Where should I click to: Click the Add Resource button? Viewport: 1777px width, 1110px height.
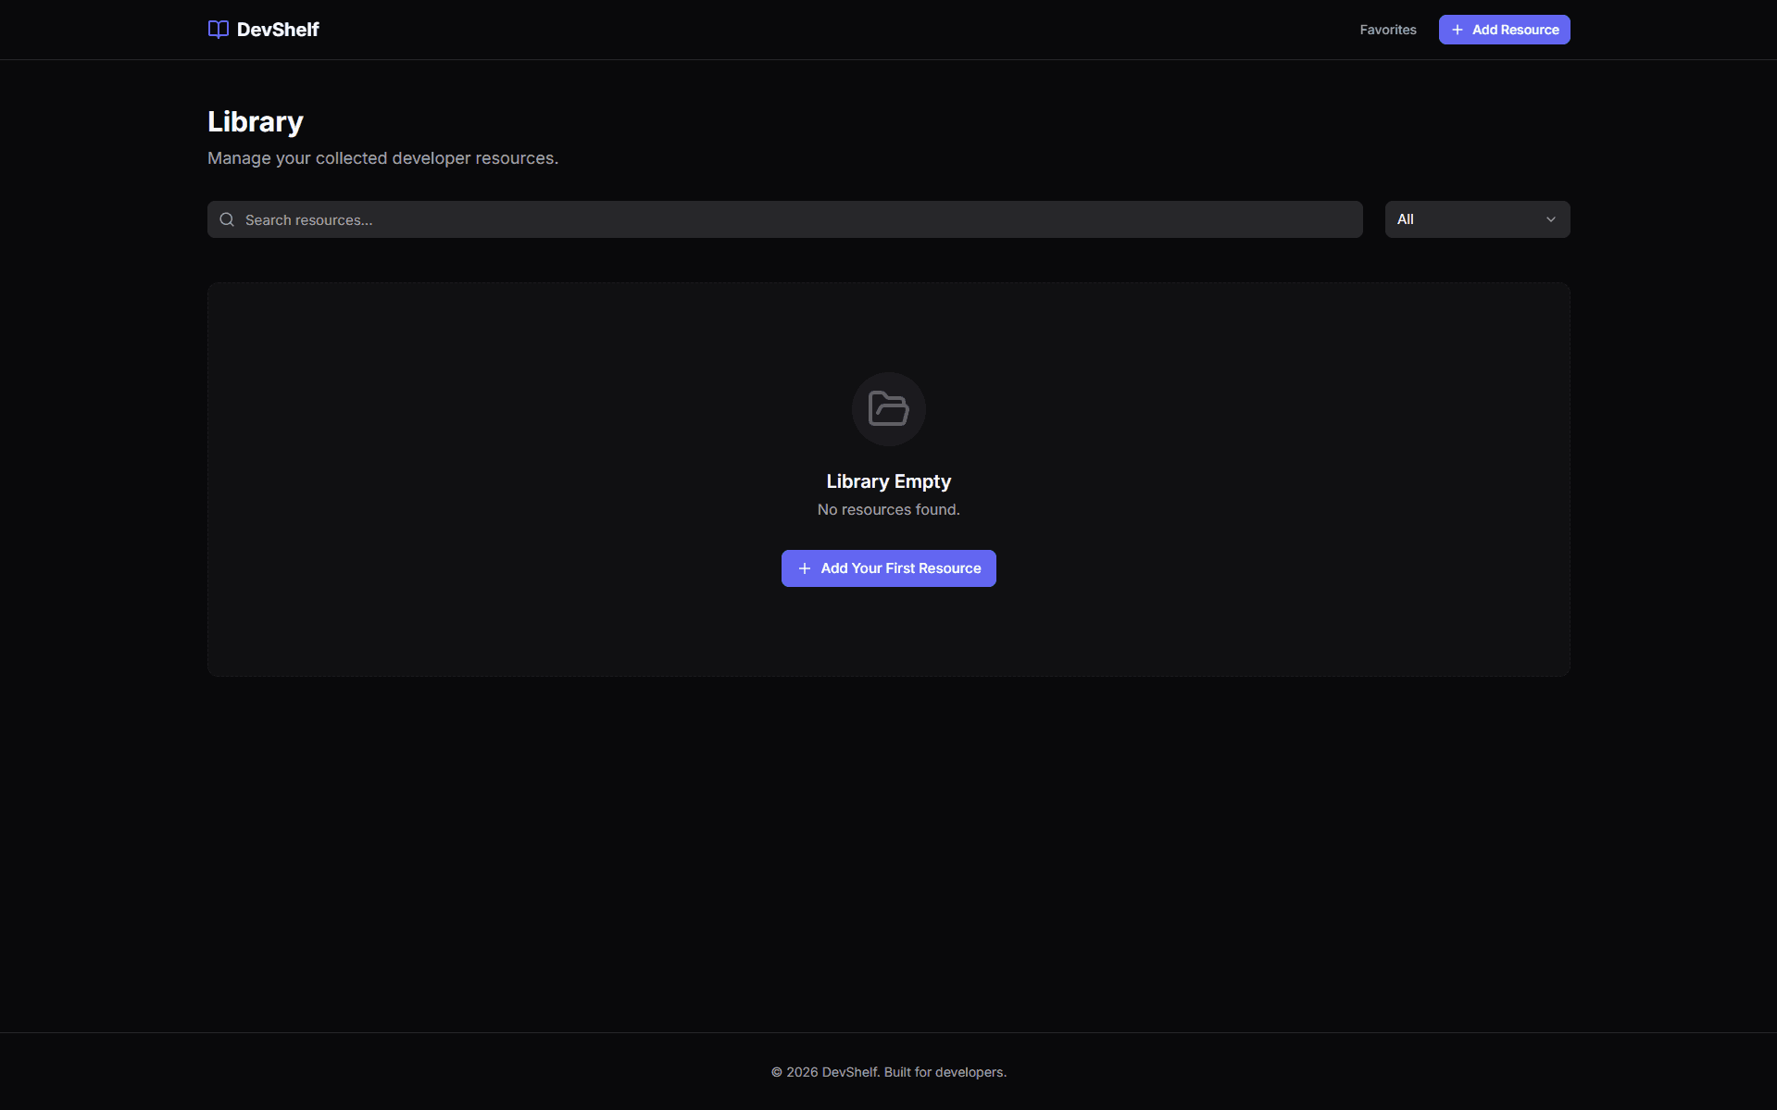click(x=1504, y=30)
